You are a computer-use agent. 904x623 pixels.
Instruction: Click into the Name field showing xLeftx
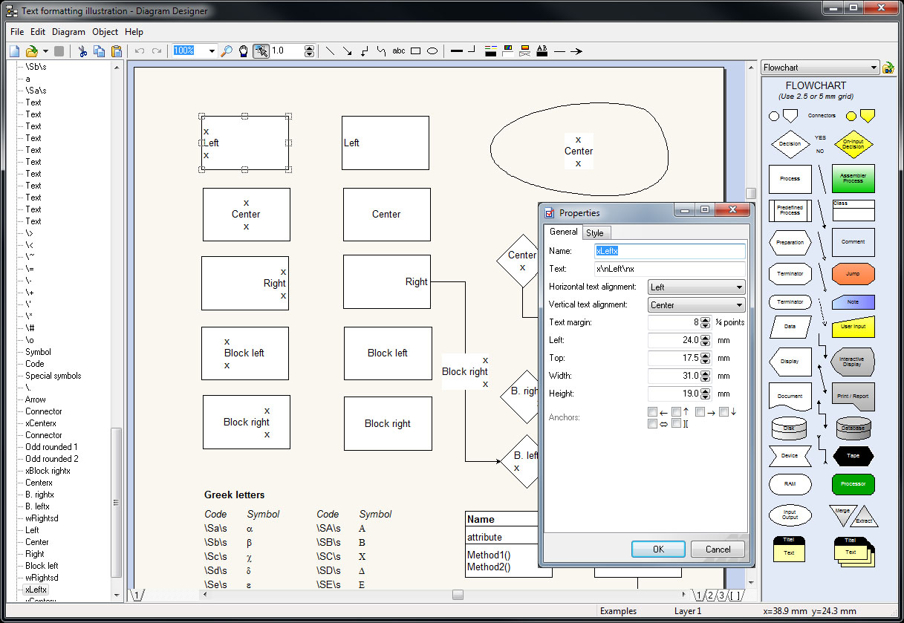pyautogui.click(x=669, y=252)
